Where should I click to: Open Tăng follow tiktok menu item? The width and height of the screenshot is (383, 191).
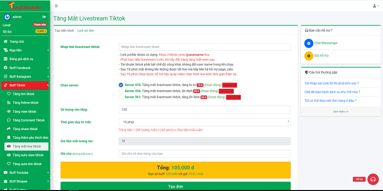coord(26,103)
